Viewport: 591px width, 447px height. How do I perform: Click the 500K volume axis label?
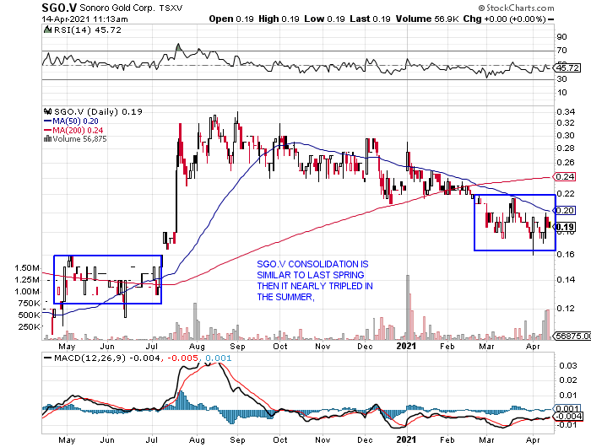pyautogui.click(x=29, y=315)
